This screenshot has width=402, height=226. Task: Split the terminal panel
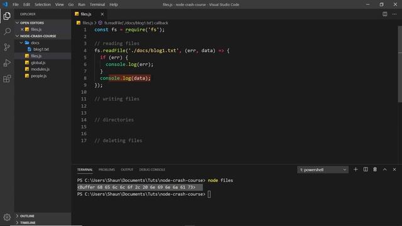366,169
